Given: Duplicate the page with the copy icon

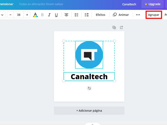Looking at the screenshot, I should [114, 28].
